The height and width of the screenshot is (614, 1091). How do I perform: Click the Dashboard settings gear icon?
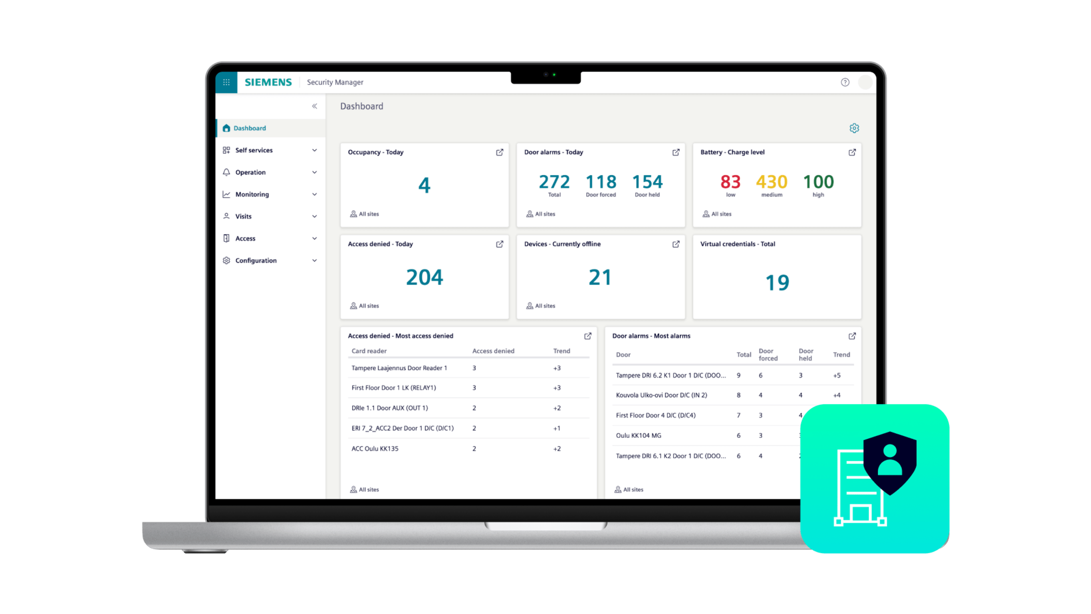(853, 128)
